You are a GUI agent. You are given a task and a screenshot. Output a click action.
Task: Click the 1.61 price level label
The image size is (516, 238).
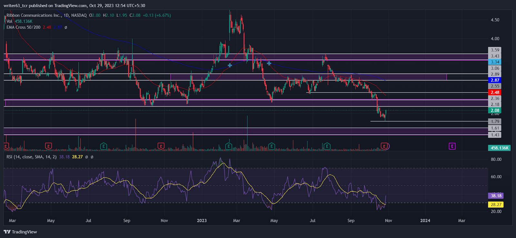(495, 128)
